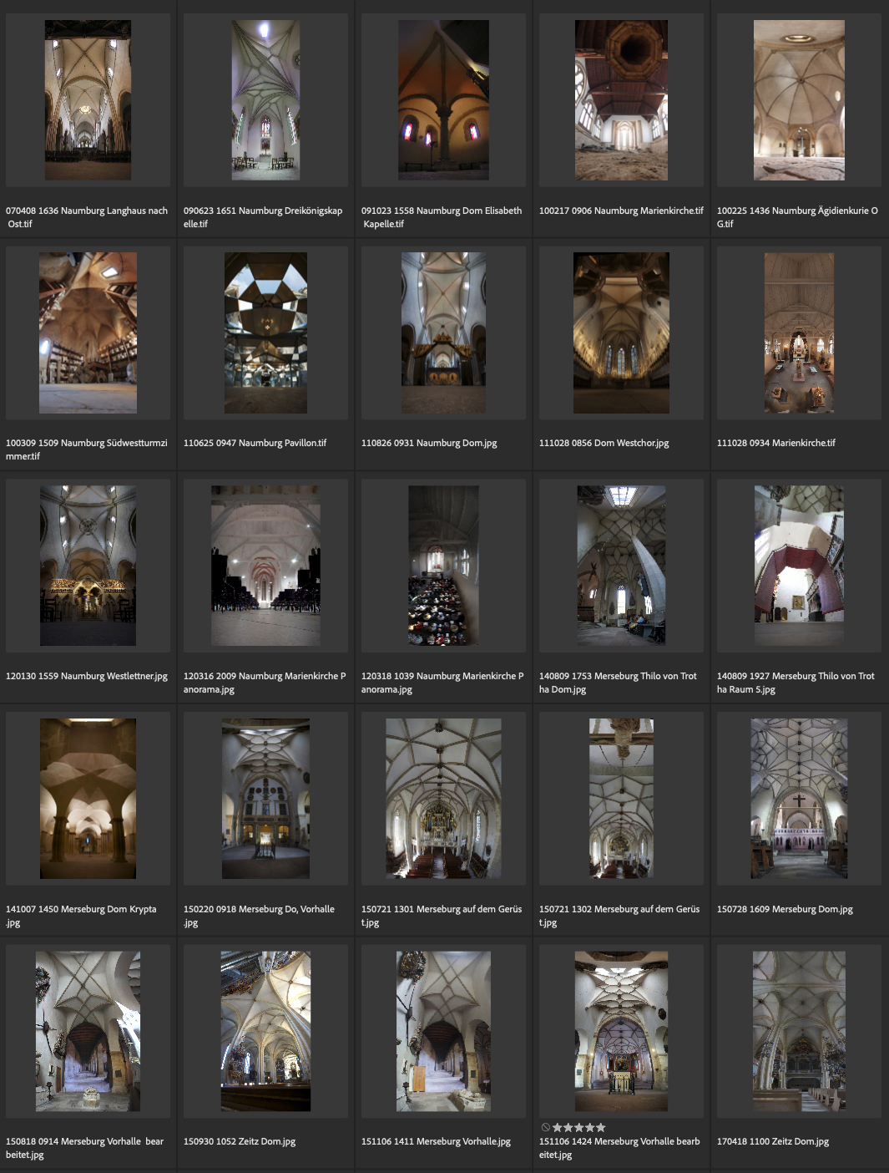Click filename label '150930 1052 Zeitz Dom.jpg'
The width and height of the screenshot is (889, 1173).
(240, 1141)
